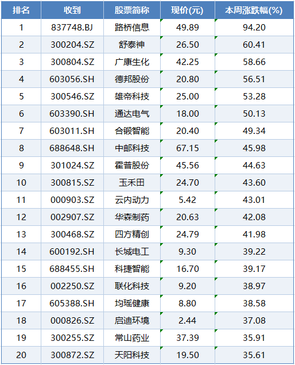The width and height of the screenshot is (295, 365).
Task: Click the 长城电工 stock name cell
Action: (x=132, y=251)
